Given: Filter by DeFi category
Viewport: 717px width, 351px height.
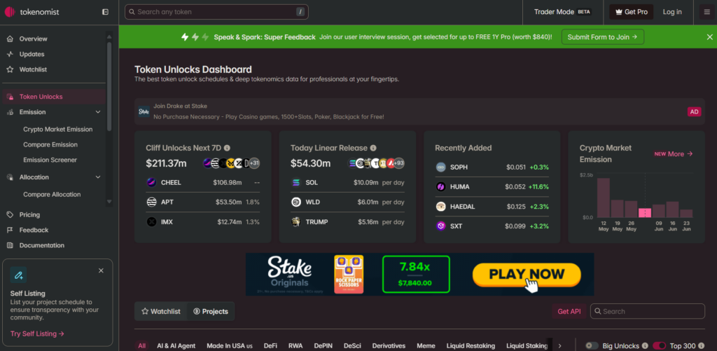Looking at the screenshot, I should (x=270, y=345).
